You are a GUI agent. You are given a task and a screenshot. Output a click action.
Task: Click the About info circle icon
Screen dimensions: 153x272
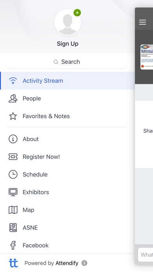(13, 139)
